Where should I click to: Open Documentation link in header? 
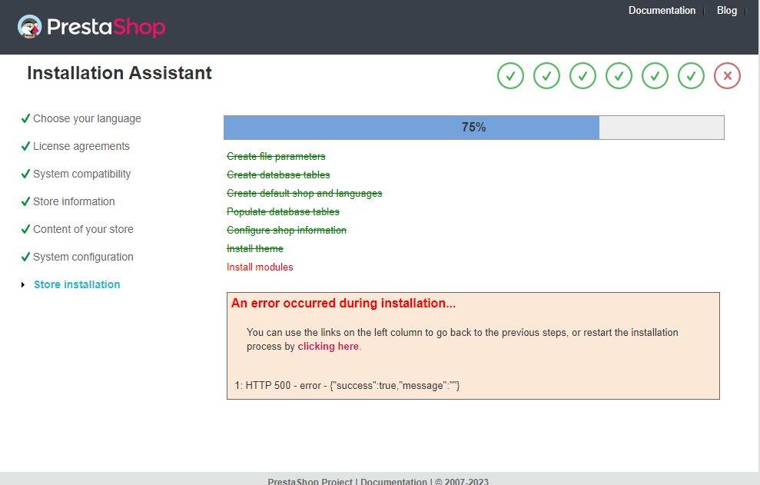tap(662, 11)
